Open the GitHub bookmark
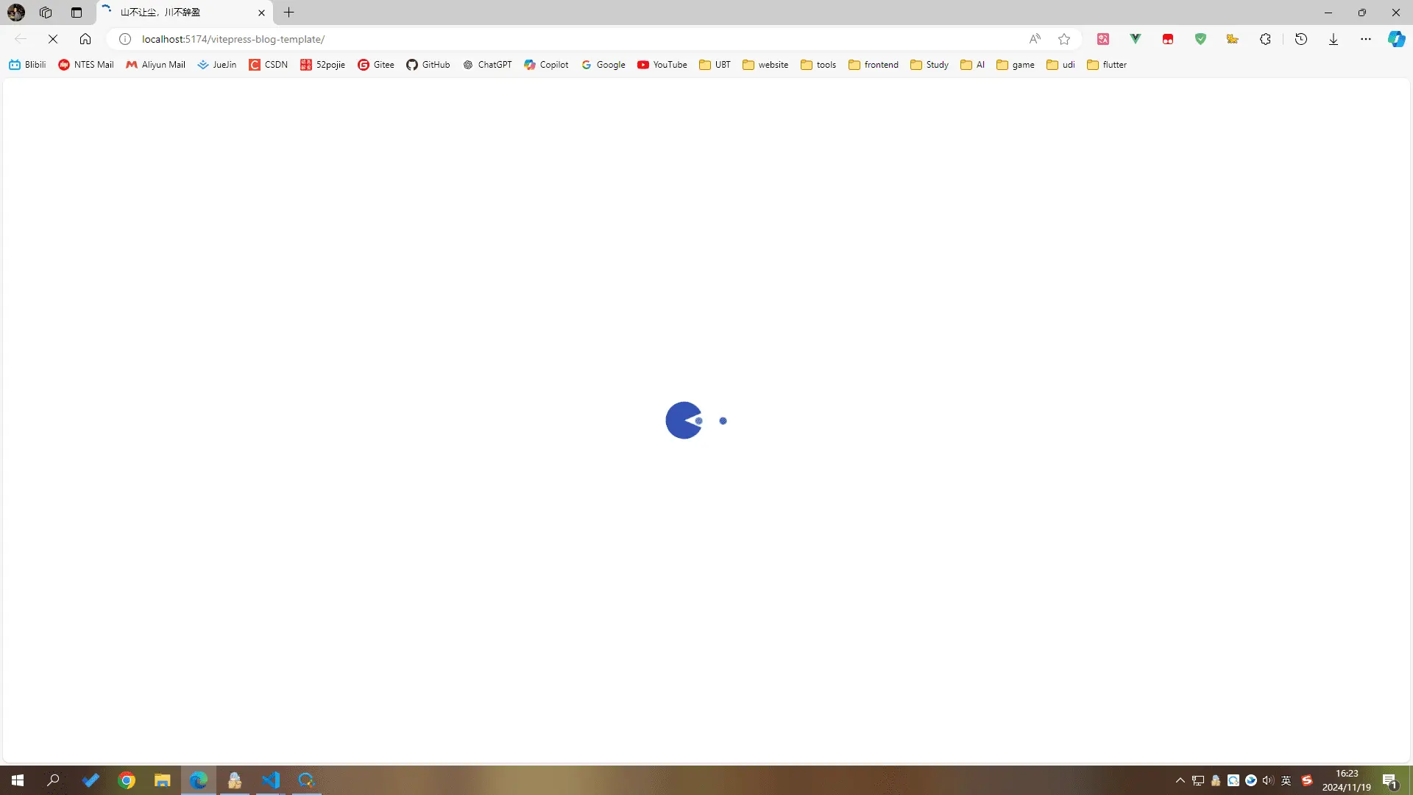Viewport: 1413px width, 795px height. [428, 65]
